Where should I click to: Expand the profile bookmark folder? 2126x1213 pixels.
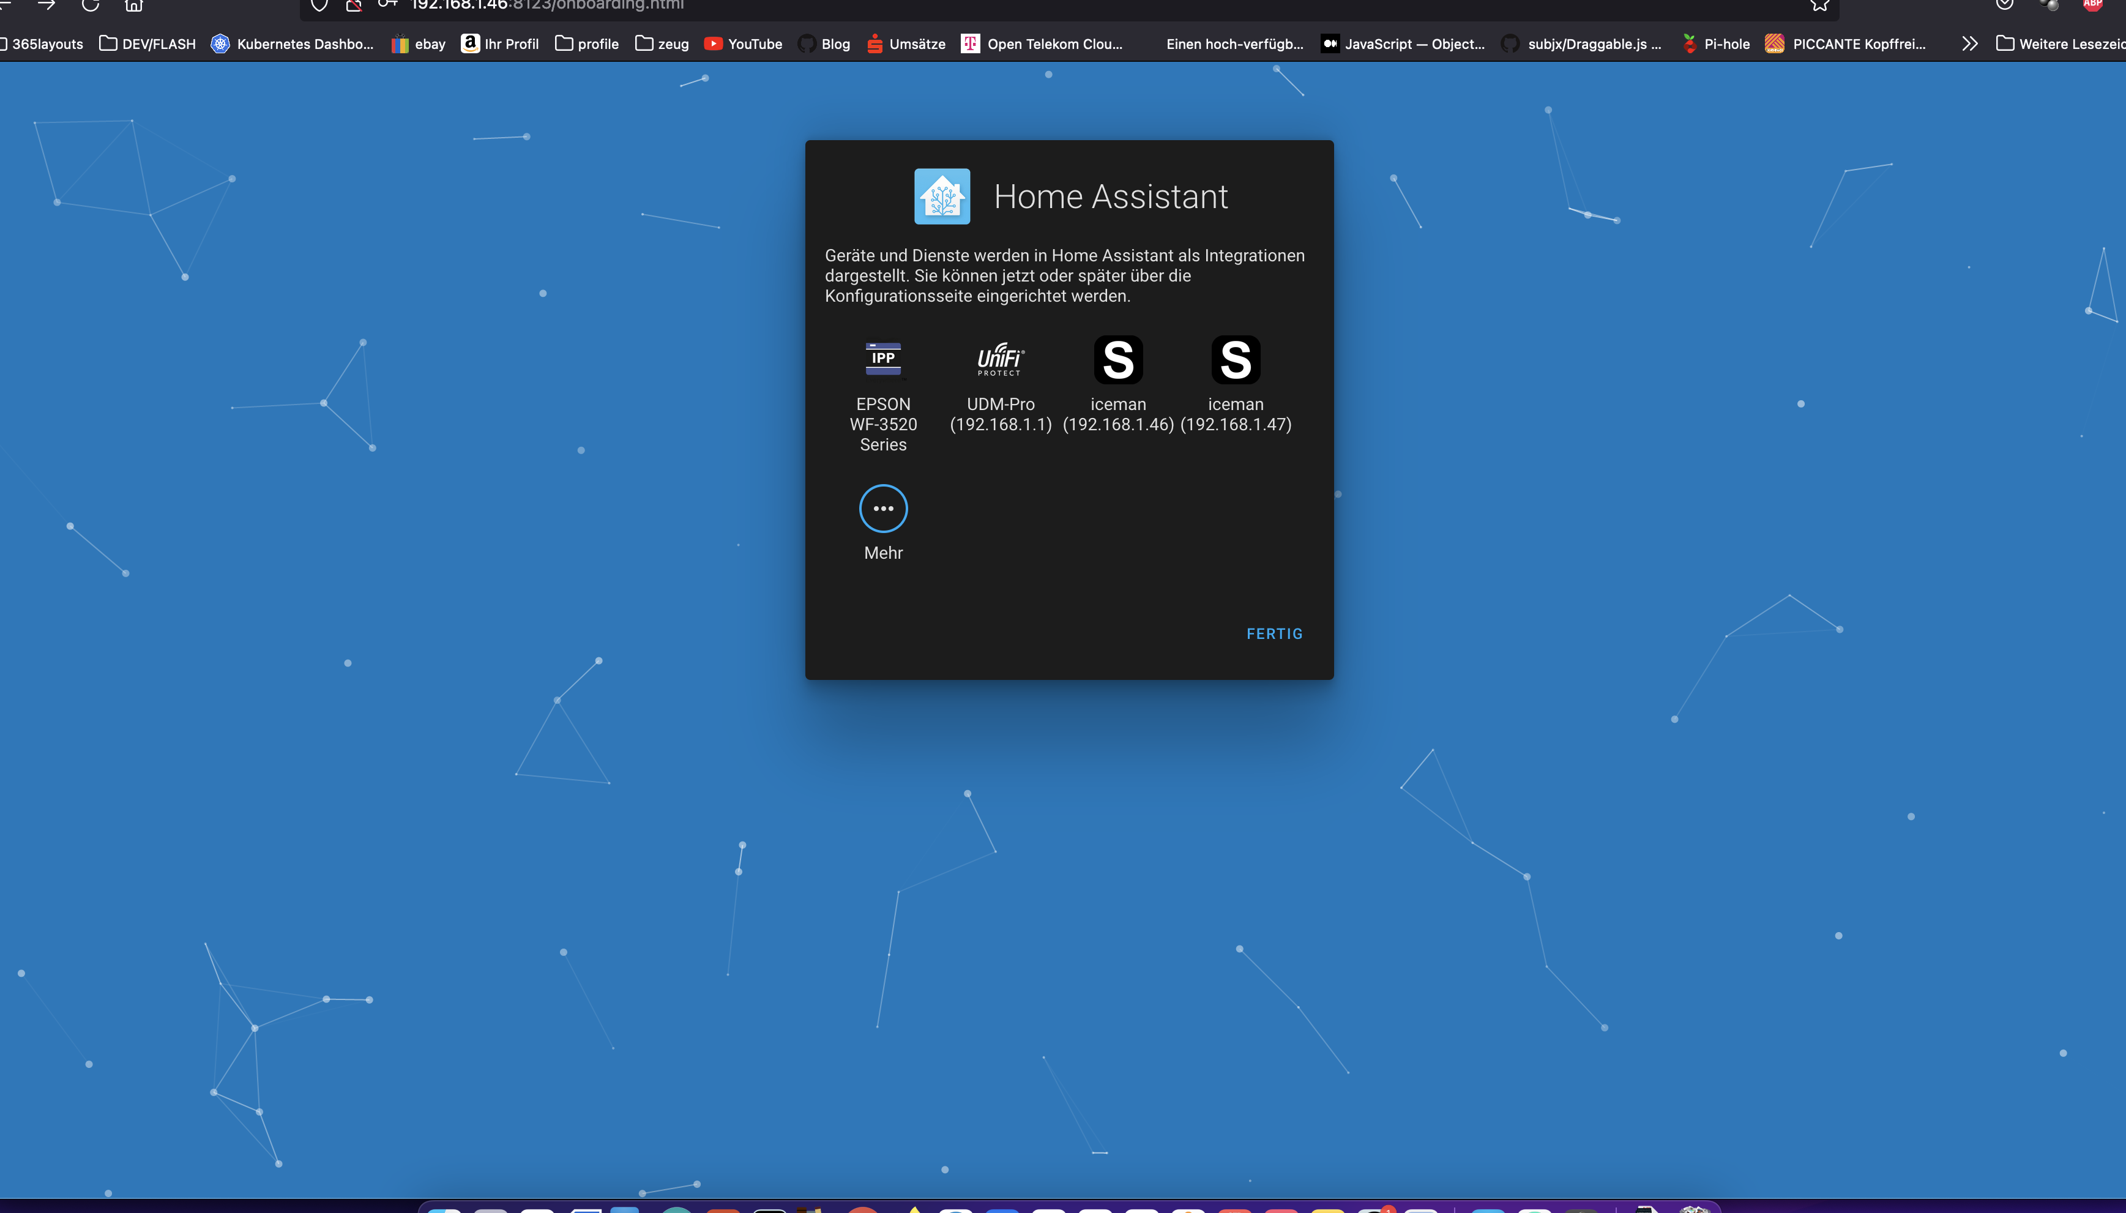pyautogui.click(x=587, y=44)
